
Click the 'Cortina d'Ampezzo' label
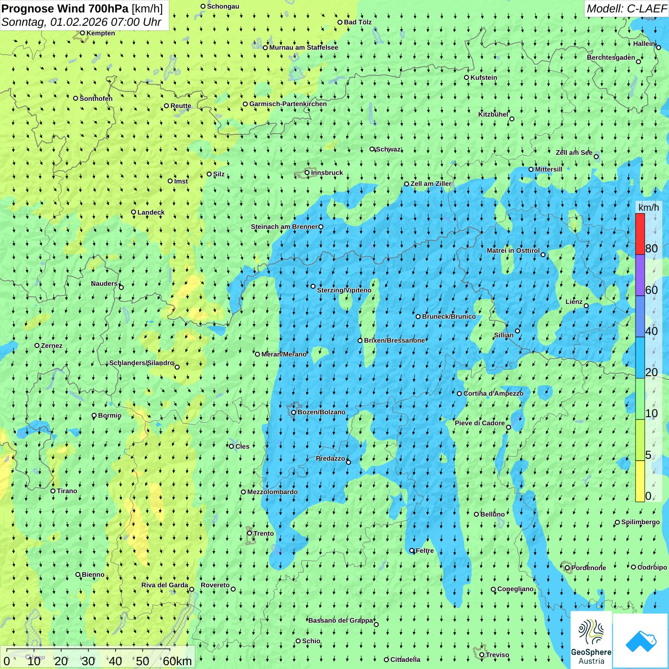coord(493,393)
